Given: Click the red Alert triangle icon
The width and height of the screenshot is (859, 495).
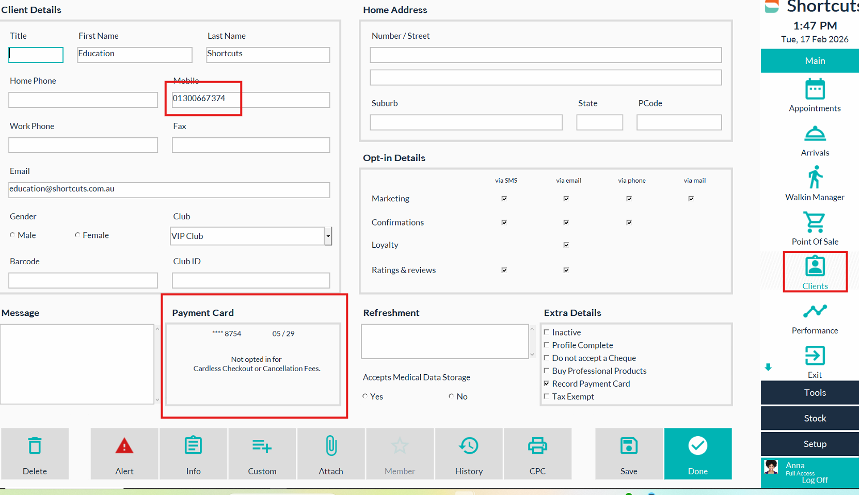Looking at the screenshot, I should coord(124,446).
